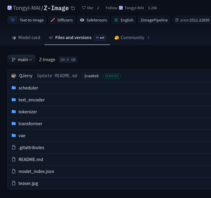Filter by the Text-to-Image tag
The width and height of the screenshot is (211, 198).
coord(27,20)
